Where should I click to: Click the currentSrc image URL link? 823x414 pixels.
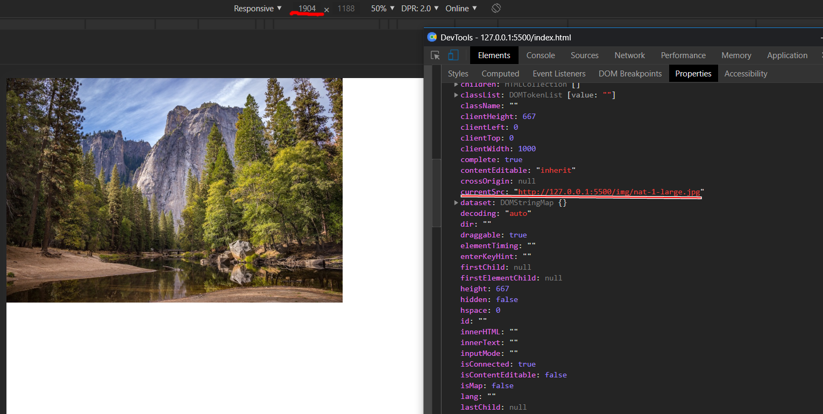pyautogui.click(x=609, y=192)
